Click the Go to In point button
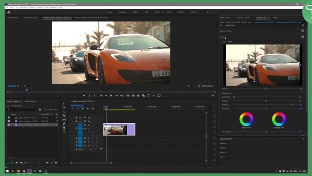 point(101,96)
